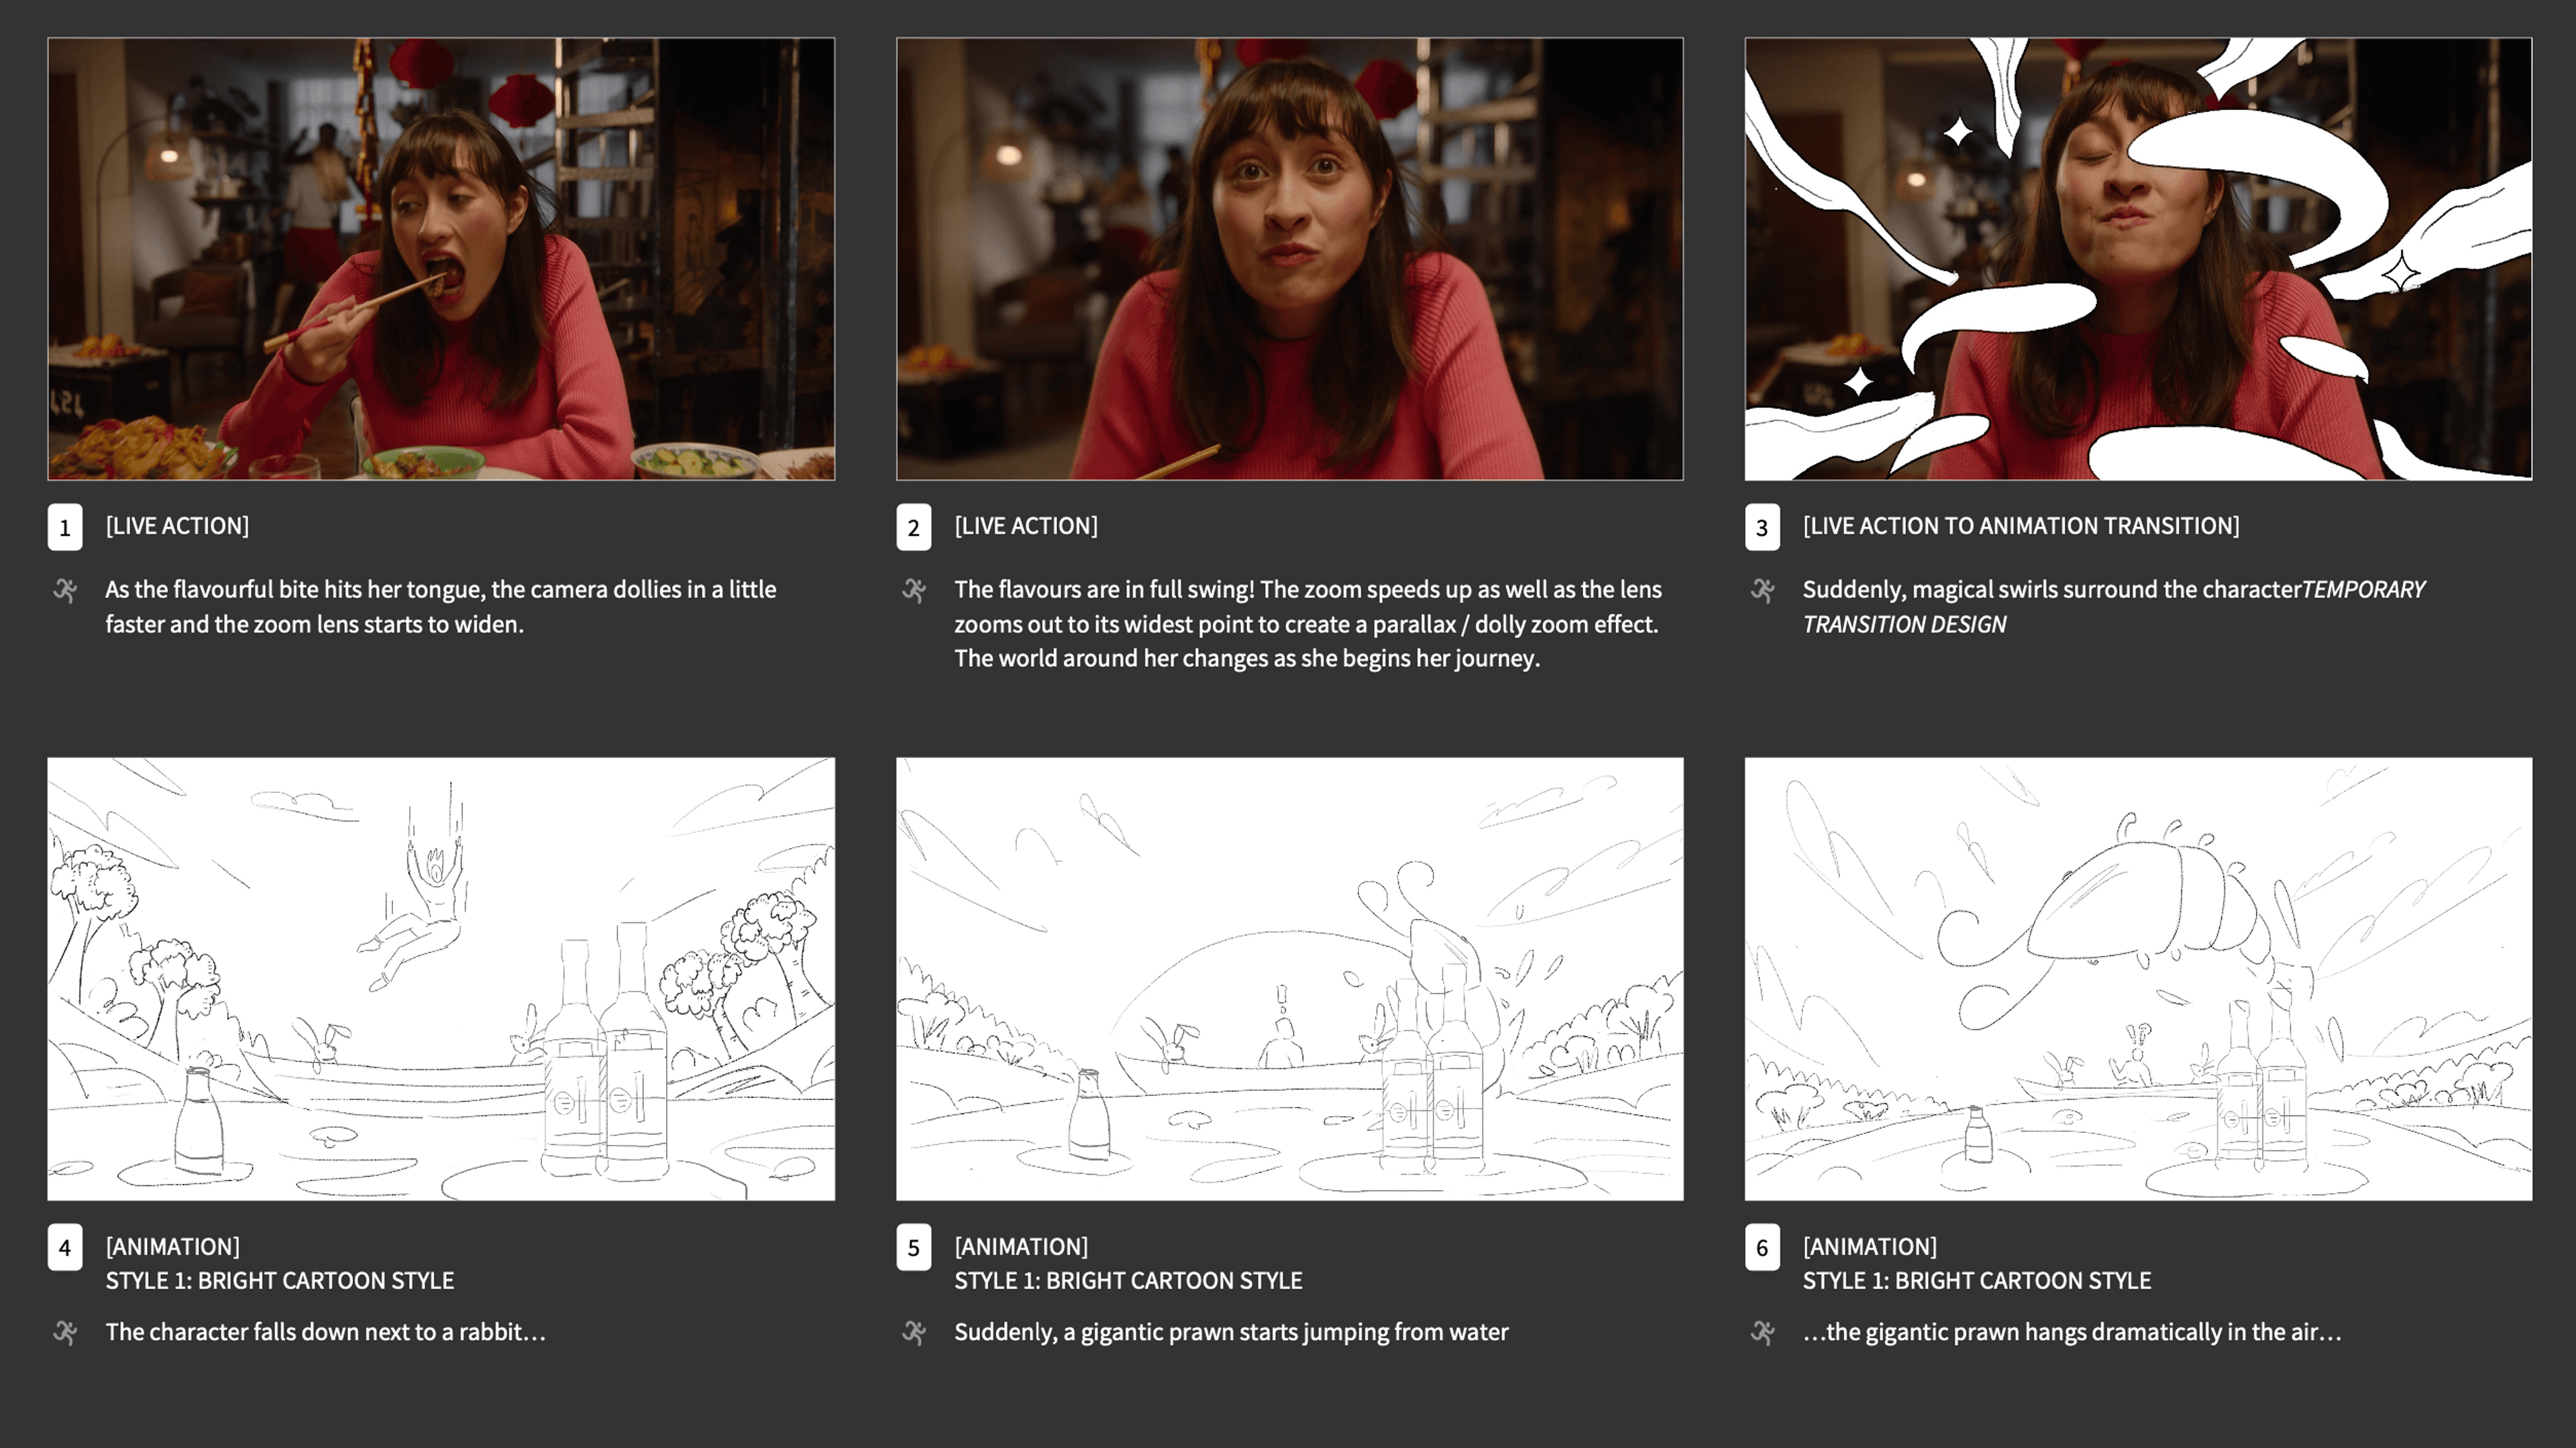Open the woman eating with chopsticks thumbnail
This screenshot has width=2576, height=1448.
coord(441,259)
